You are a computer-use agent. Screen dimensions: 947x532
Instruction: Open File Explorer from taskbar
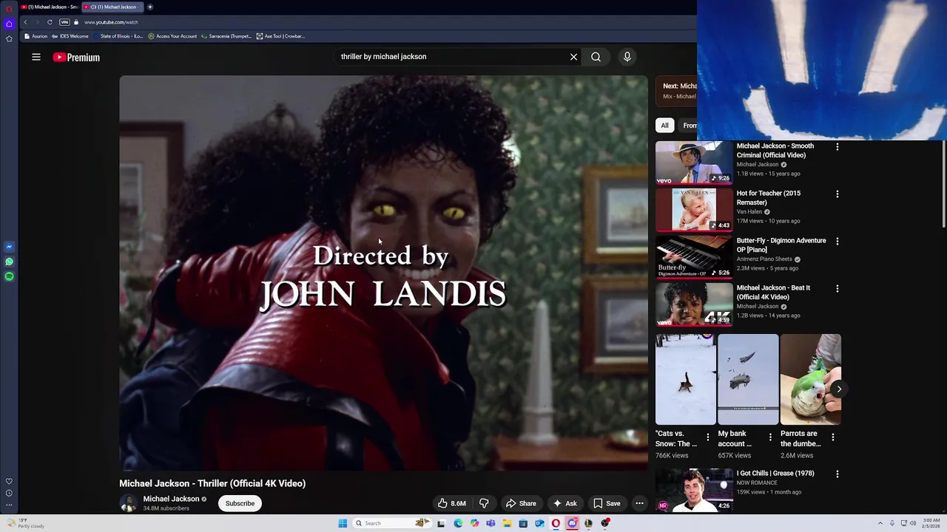tap(507, 523)
